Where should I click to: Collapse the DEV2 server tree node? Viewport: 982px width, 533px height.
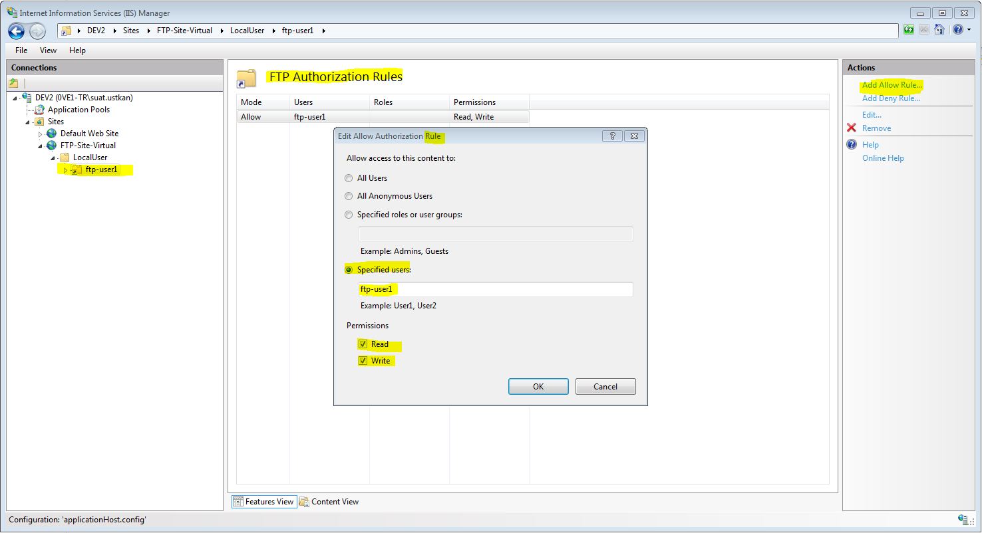(x=15, y=98)
